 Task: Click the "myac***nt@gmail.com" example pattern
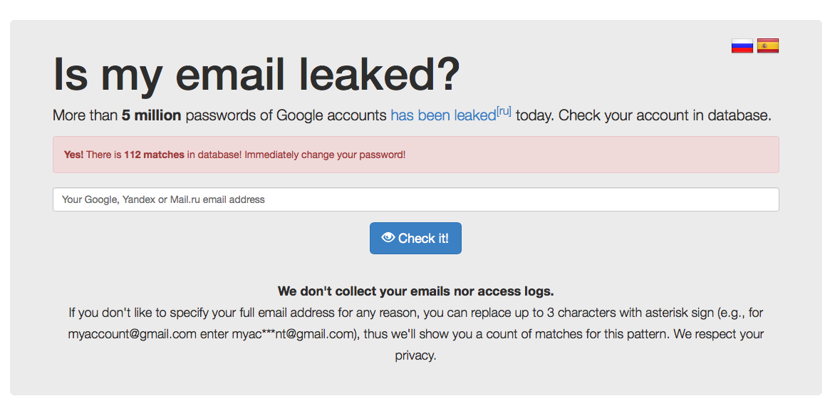tap(293, 334)
